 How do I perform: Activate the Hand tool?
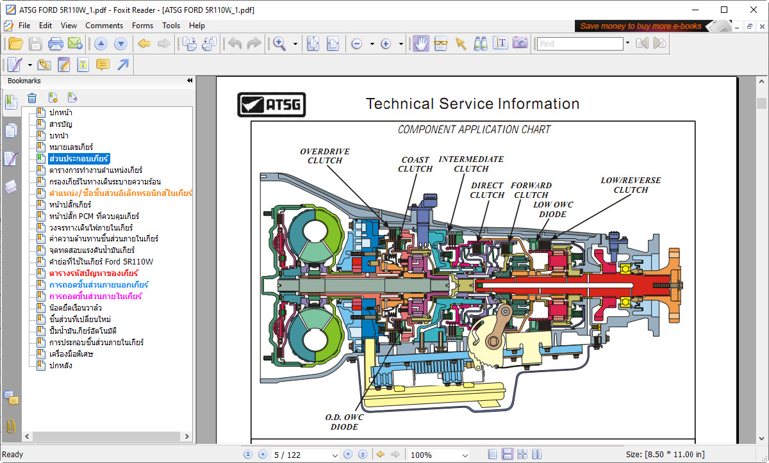420,44
